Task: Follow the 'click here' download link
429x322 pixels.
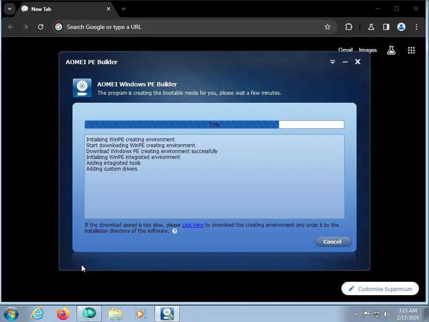Action: coord(193,225)
